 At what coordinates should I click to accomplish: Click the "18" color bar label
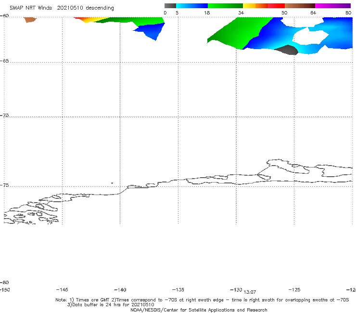pyautogui.click(x=207, y=13)
